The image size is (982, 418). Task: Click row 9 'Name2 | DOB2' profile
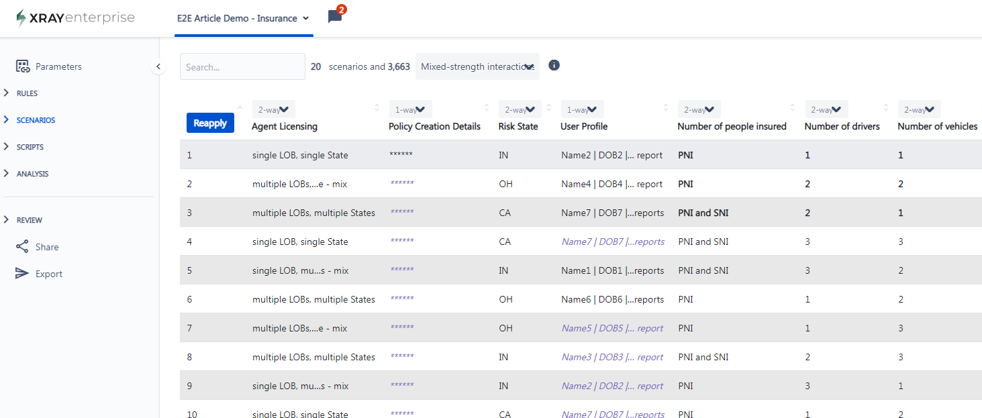pyautogui.click(x=612, y=386)
